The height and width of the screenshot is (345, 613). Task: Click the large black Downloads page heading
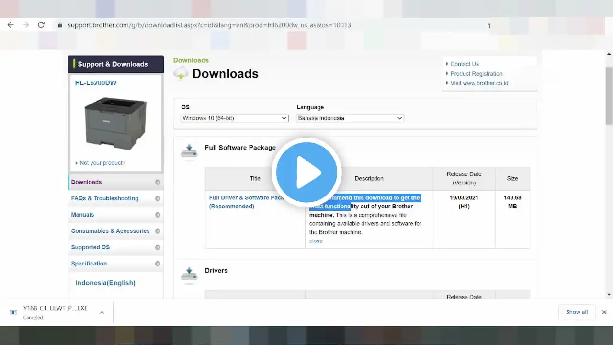[226, 73]
